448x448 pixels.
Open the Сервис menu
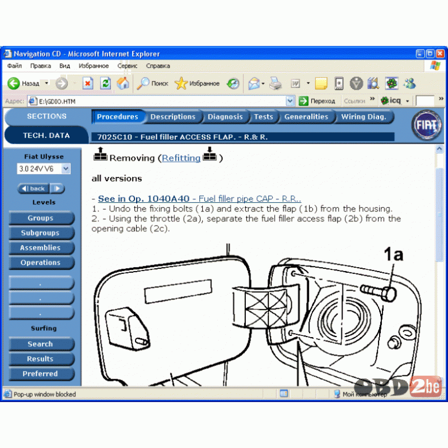128,66
